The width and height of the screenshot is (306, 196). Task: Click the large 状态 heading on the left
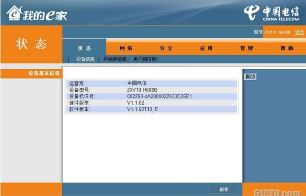(32, 44)
